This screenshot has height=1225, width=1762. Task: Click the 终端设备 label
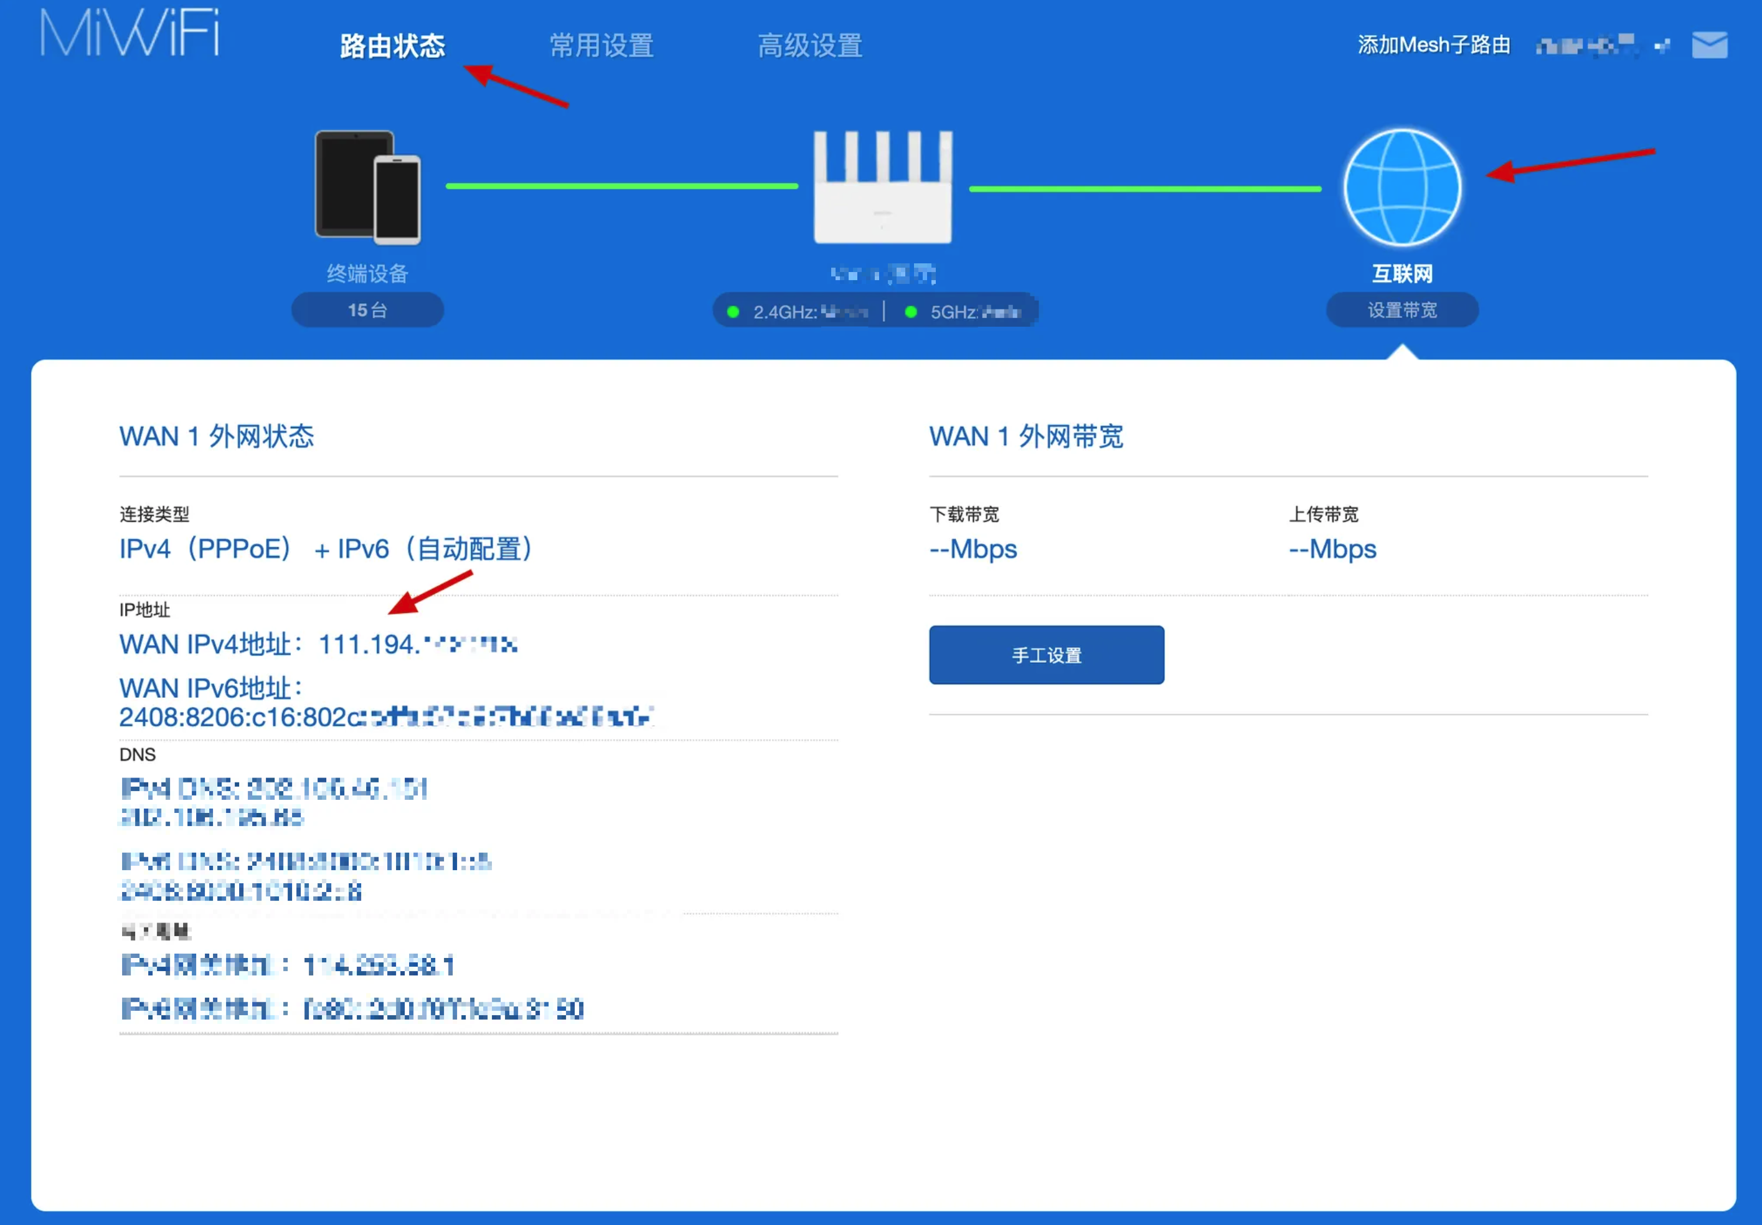pyautogui.click(x=367, y=273)
